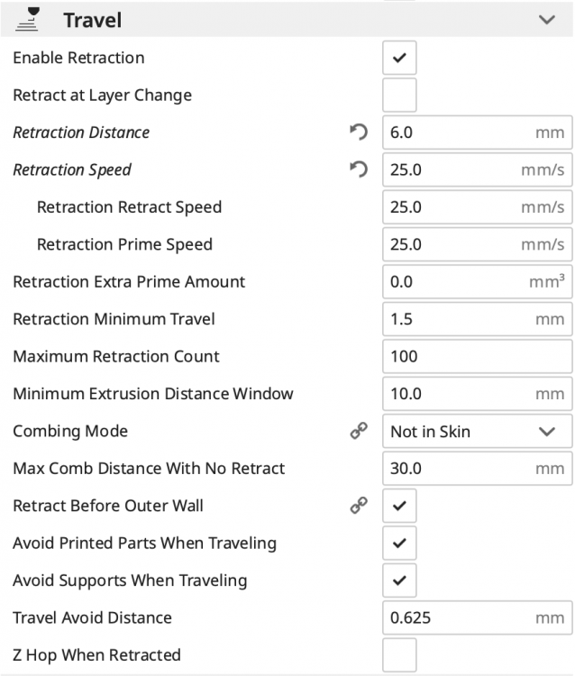
Task: Edit the Retraction Distance value field
Action: 477,132
